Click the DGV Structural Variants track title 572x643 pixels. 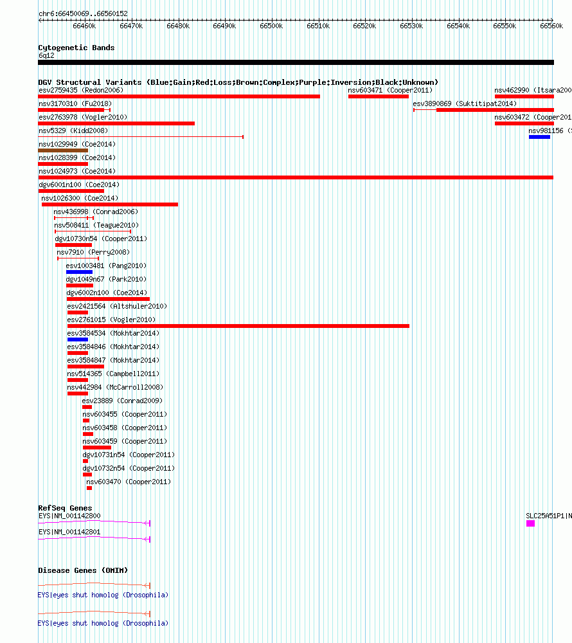(x=238, y=82)
